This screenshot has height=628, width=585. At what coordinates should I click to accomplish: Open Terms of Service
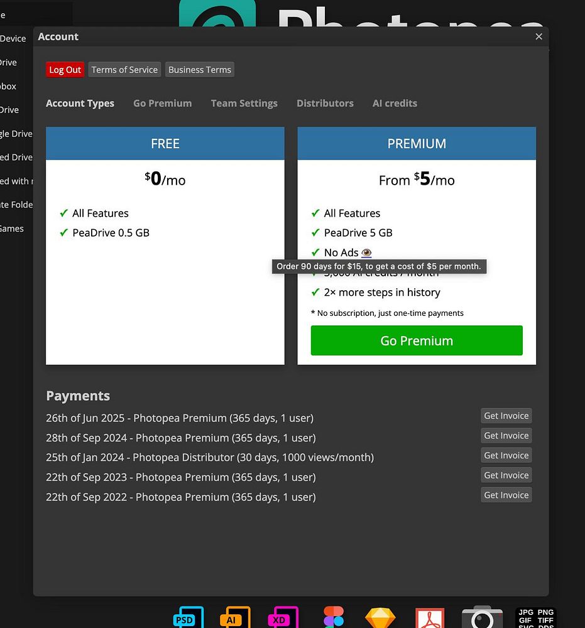124,70
